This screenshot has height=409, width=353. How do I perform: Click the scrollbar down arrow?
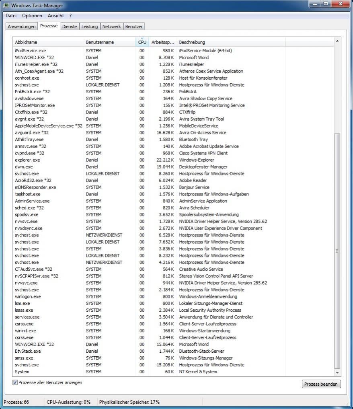pyautogui.click(x=337, y=373)
